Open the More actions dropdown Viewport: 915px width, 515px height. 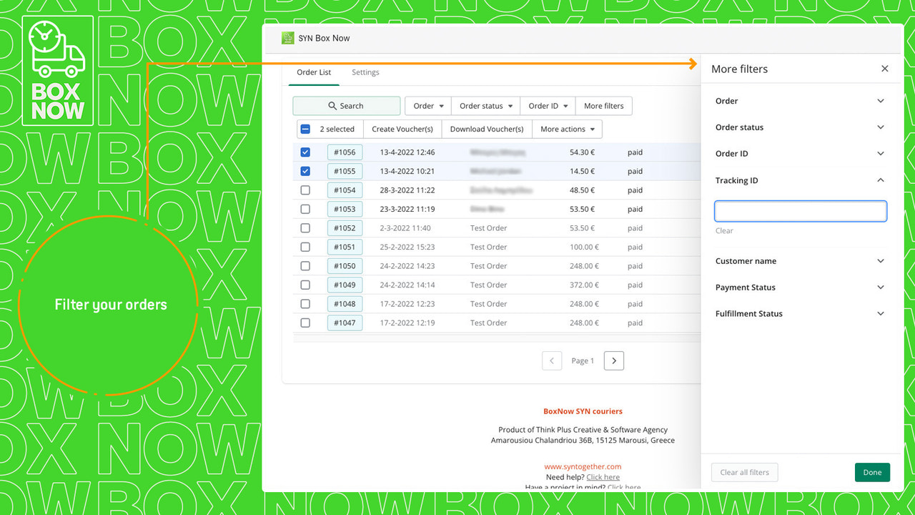[568, 129]
